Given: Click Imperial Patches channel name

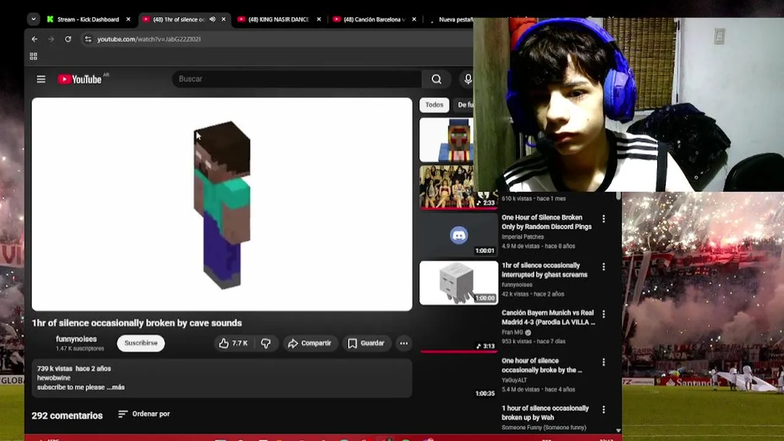Looking at the screenshot, I should (x=522, y=236).
